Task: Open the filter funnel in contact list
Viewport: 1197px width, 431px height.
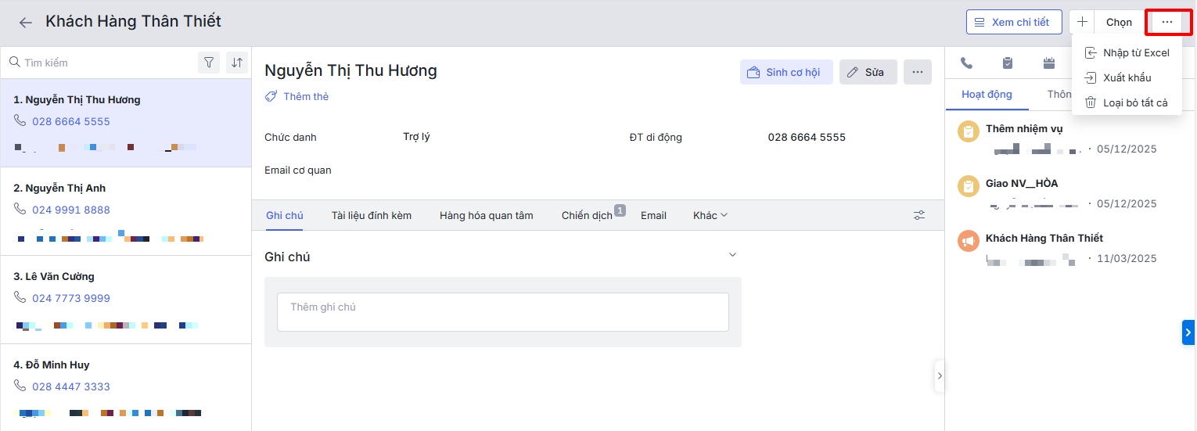Action: (209, 63)
